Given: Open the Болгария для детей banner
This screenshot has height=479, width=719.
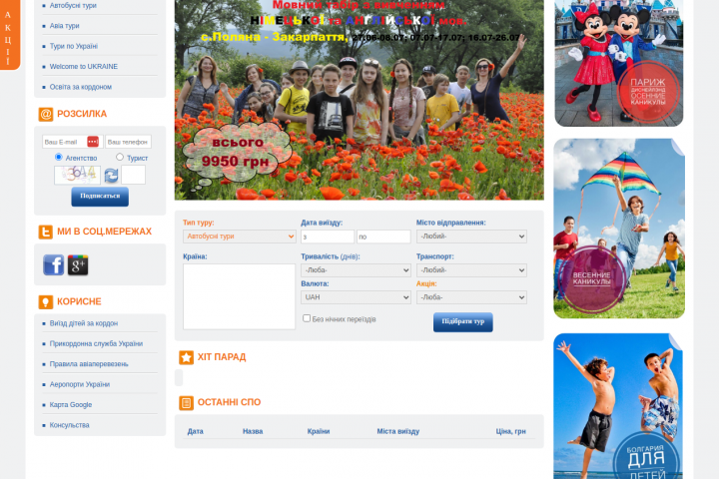Looking at the screenshot, I should pyautogui.click(x=618, y=406).
